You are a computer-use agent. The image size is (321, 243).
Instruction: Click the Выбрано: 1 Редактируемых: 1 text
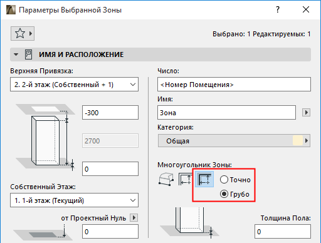(261, 34)
